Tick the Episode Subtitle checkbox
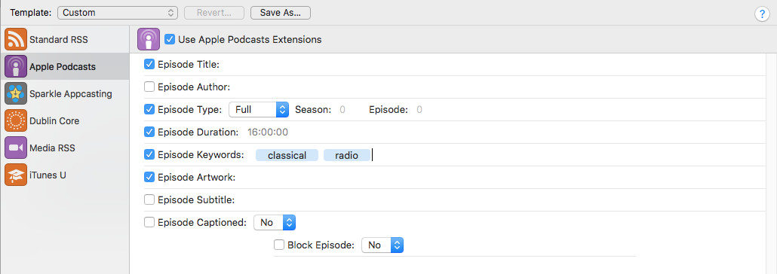 (149, 199)
